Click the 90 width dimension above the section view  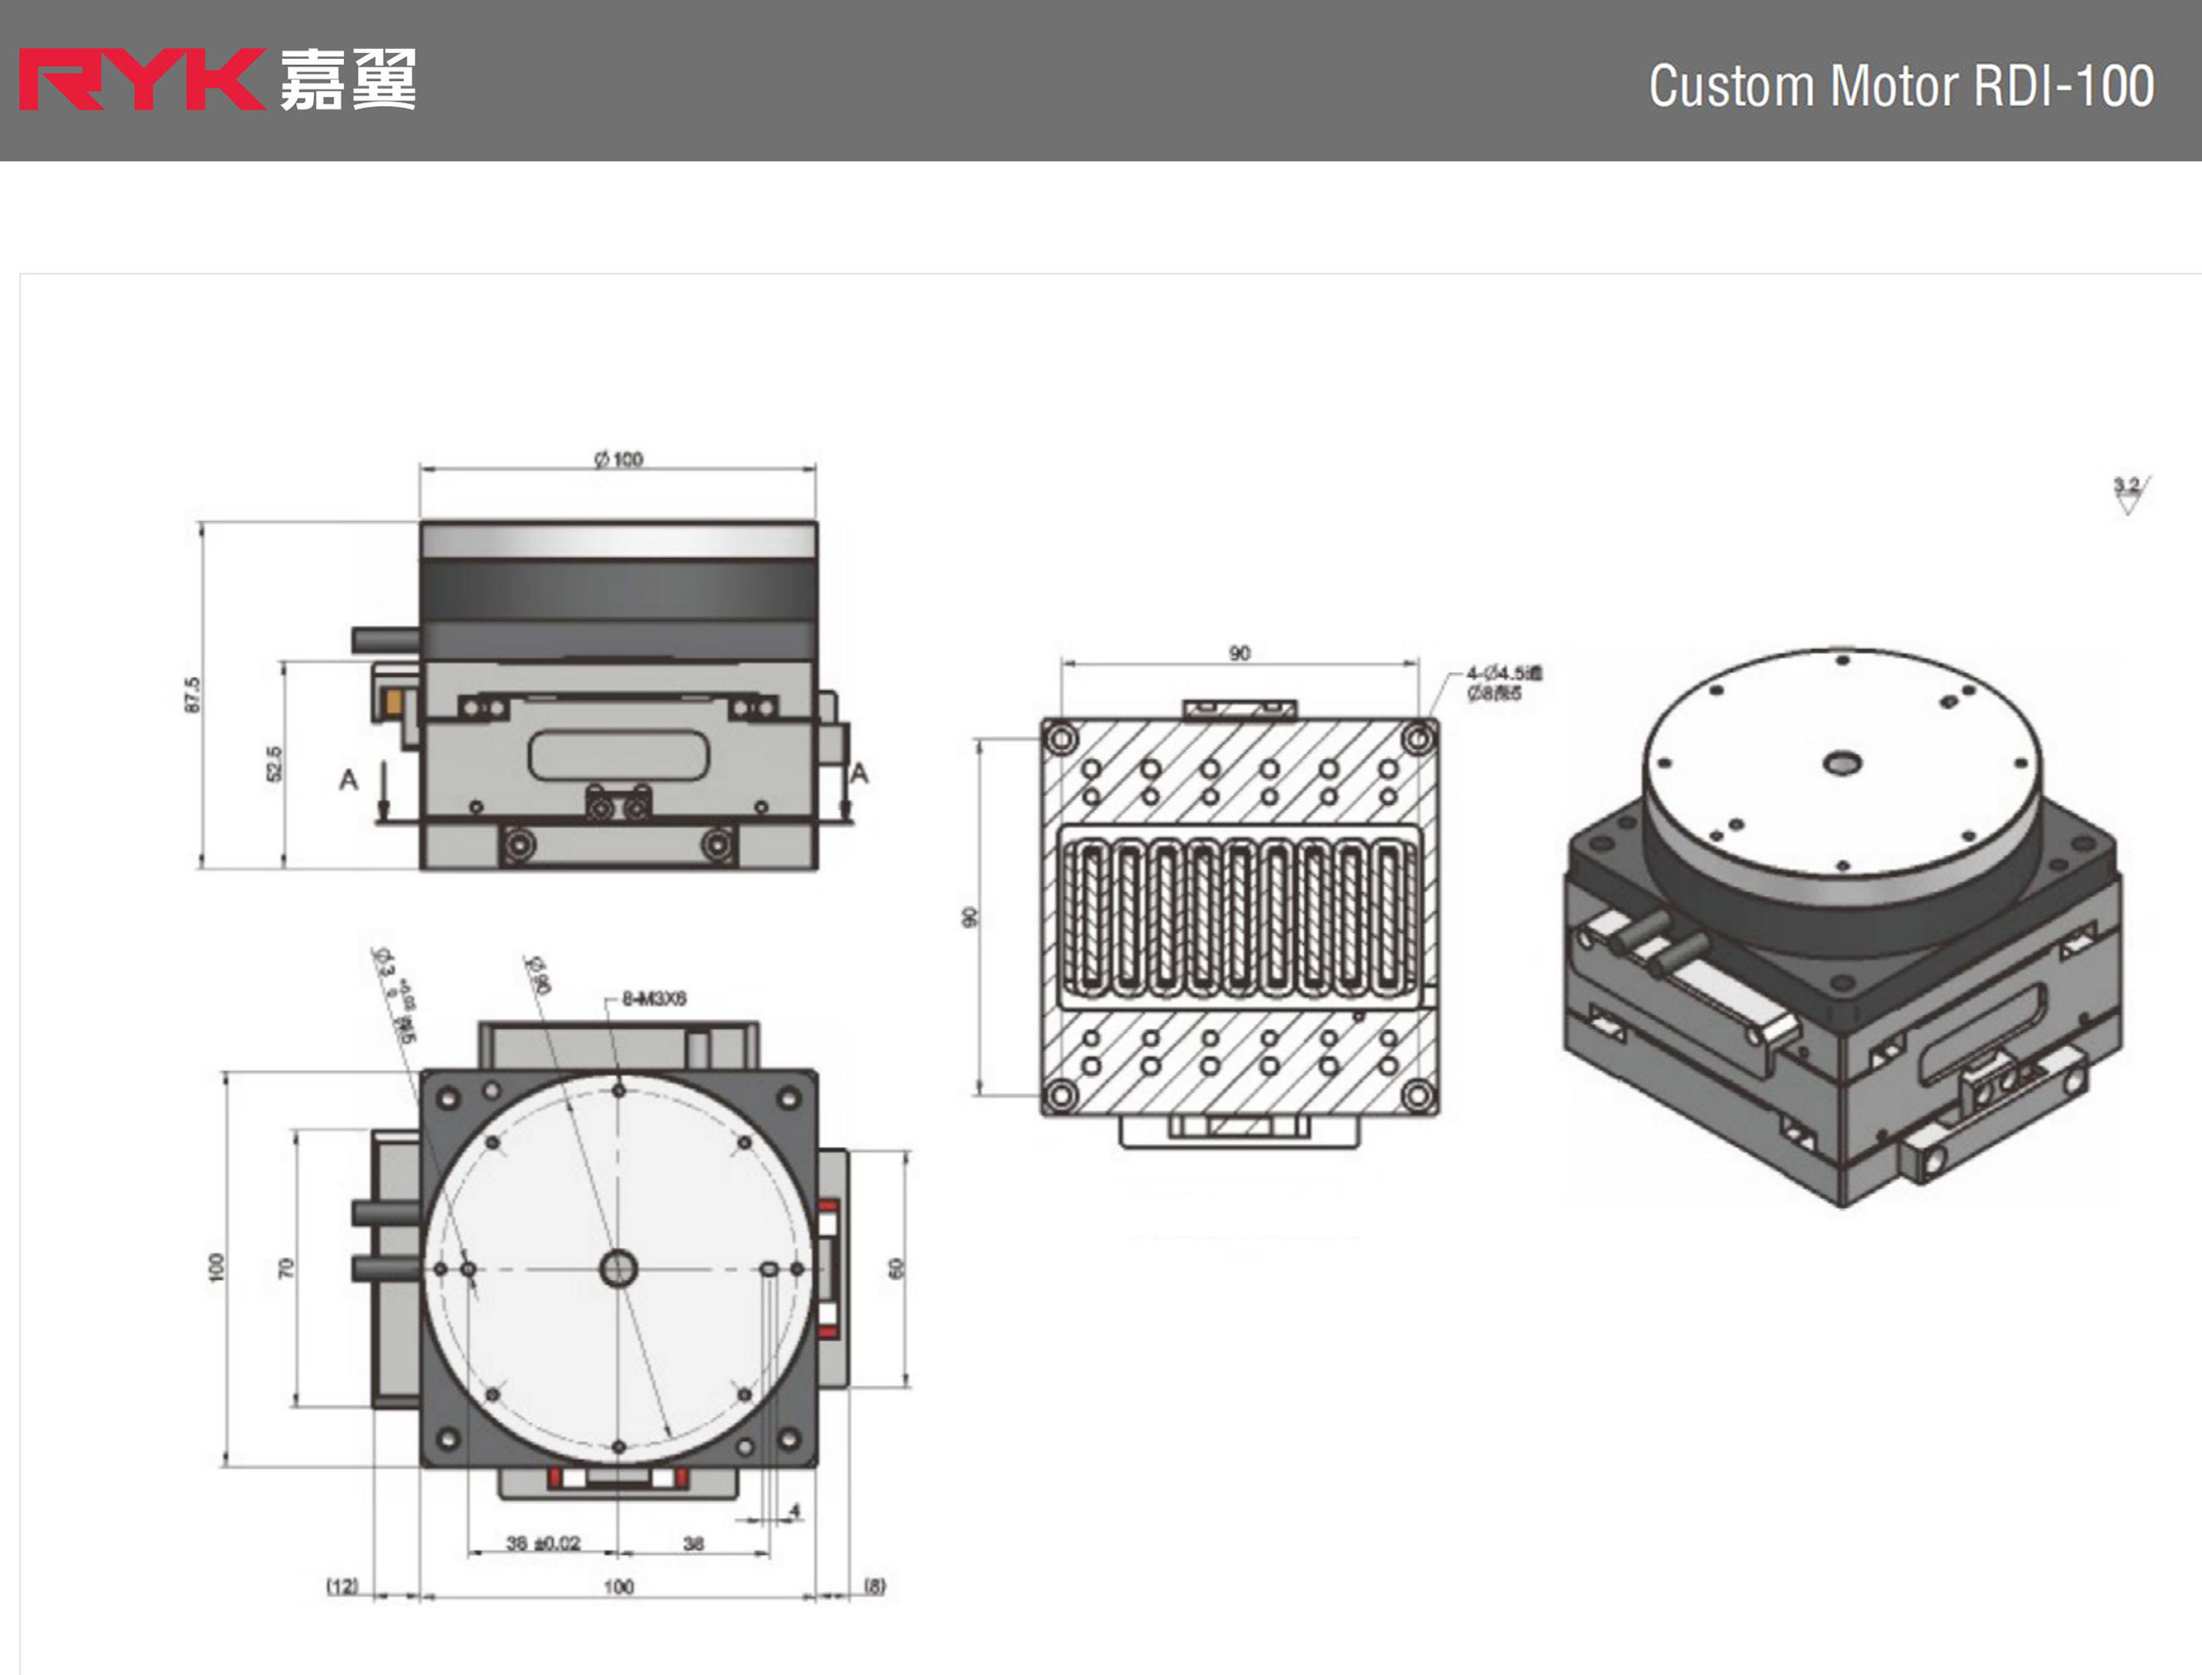coord(1239,653)
